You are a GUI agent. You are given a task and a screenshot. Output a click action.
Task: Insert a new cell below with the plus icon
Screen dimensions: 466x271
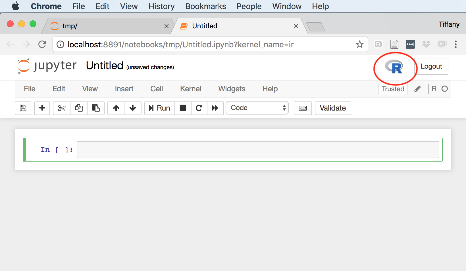(42, 108)
